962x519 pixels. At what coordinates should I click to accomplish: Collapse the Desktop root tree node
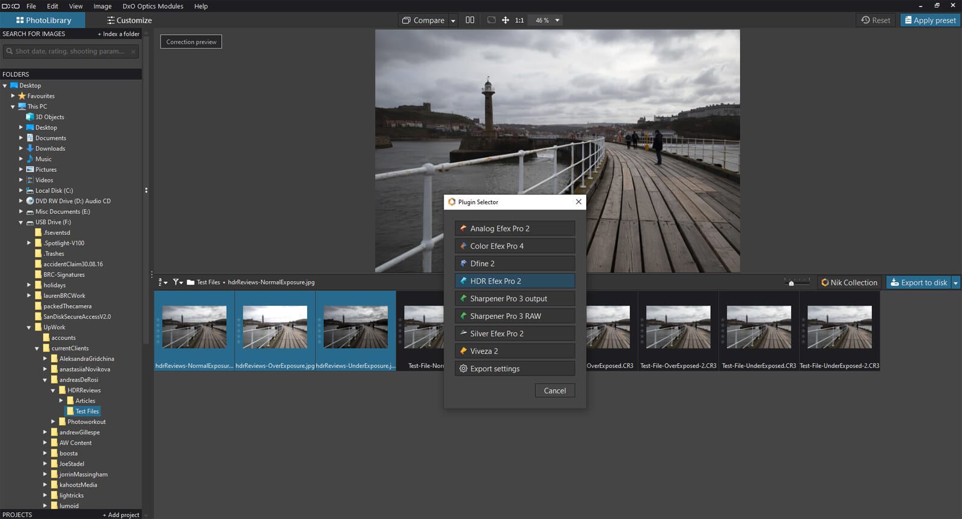pyautogui.click(x=5, y=86)
